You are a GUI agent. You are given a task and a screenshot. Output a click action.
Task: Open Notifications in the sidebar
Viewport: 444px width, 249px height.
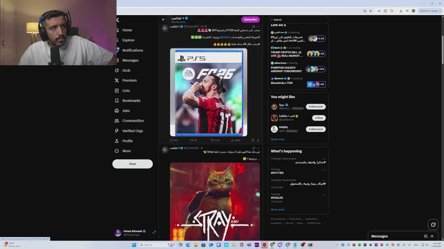tap(133, 50)
